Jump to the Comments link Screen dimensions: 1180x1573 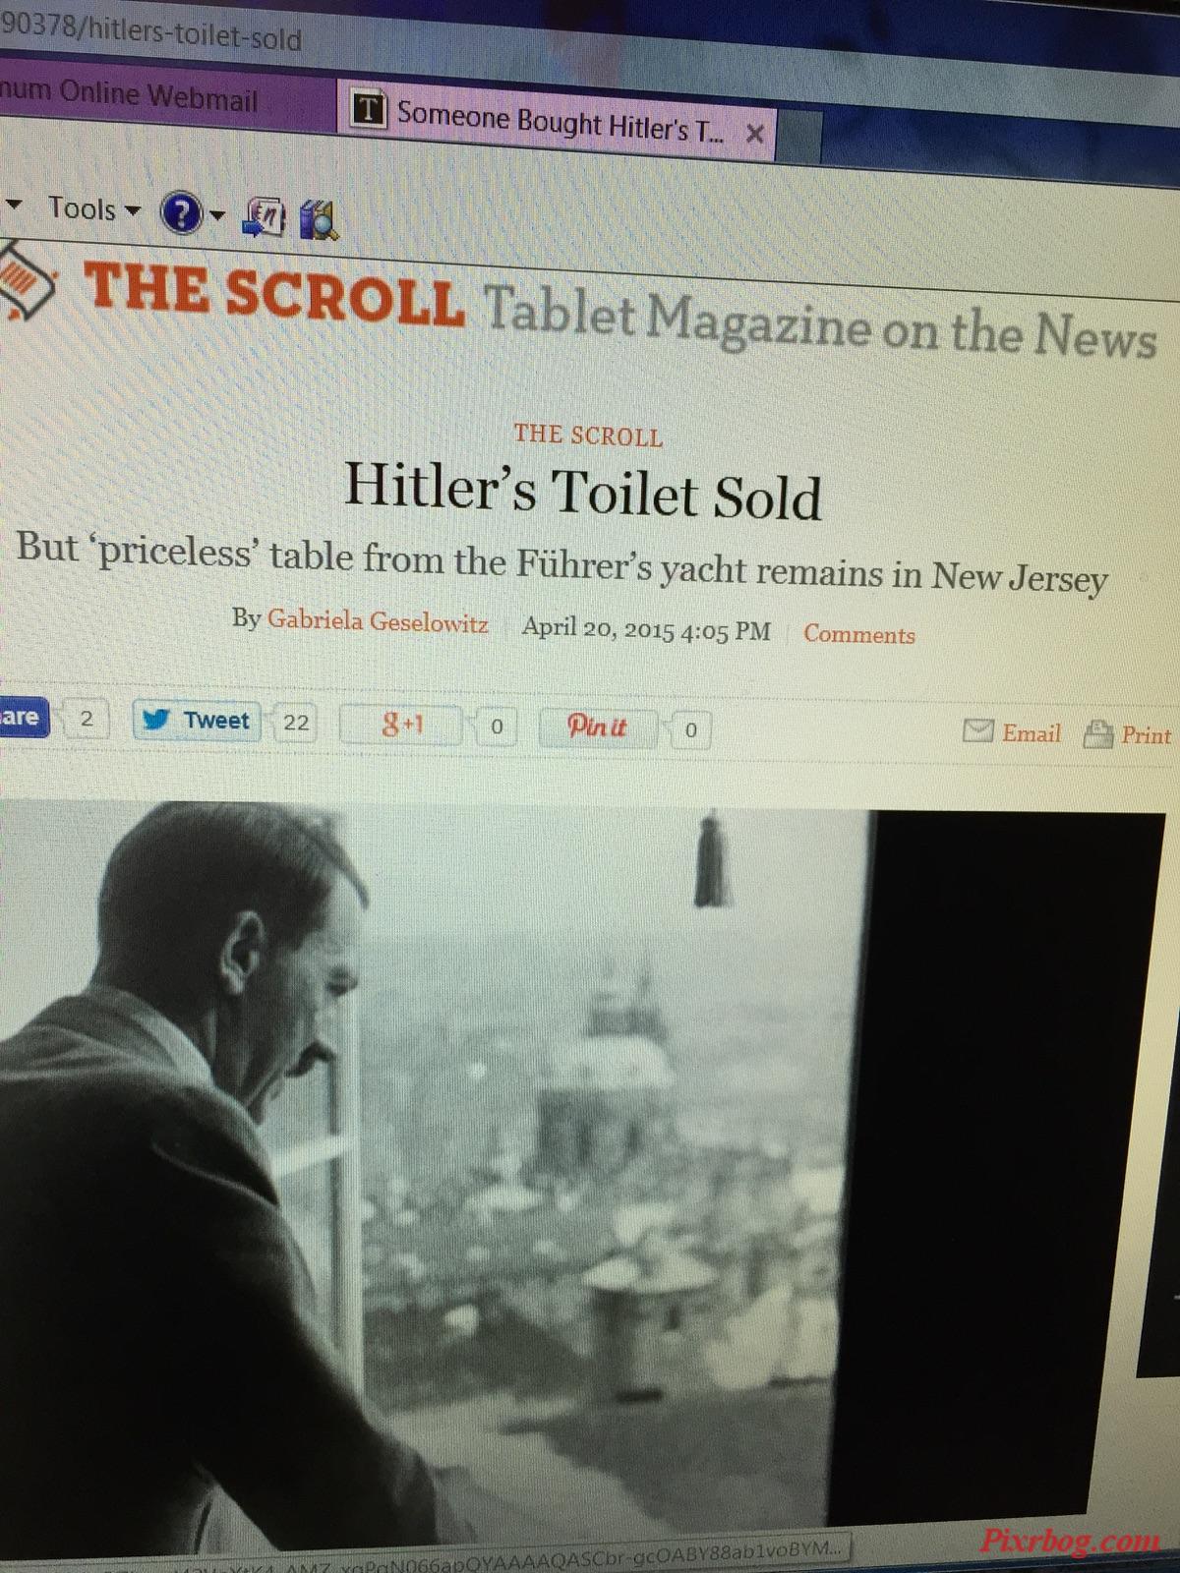pyautogui.click(x=858, y=634)
